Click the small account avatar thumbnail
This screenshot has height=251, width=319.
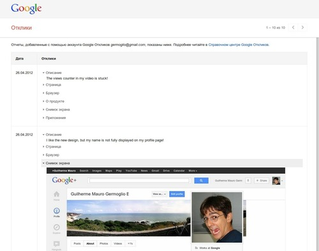276,181
